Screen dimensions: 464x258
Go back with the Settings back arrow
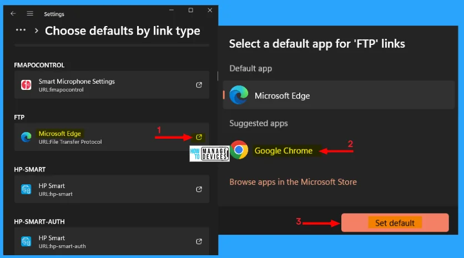[x=13, y=14]
